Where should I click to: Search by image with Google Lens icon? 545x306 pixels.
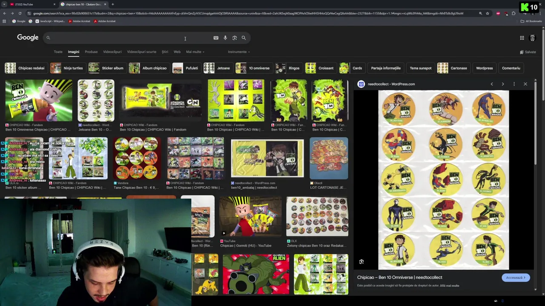pyautogui.click(x=235, y=38)
